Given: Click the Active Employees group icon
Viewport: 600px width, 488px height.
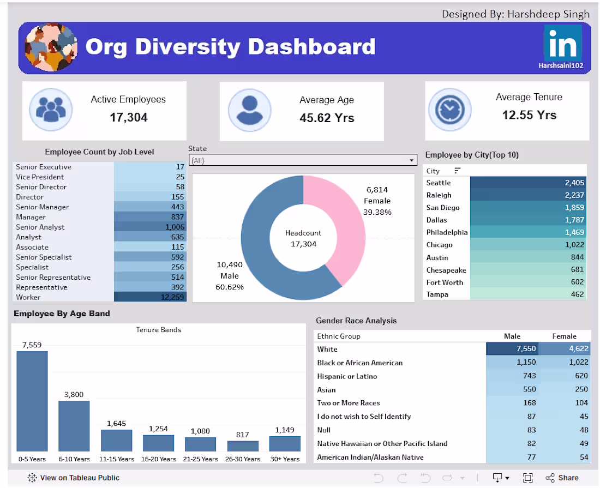Looking at the screenshot, I should pos(51,110).
